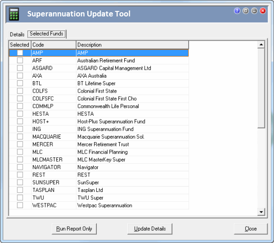The image size is (274, 243).
Task: Click the scrollbar down arrow
Action: tap(261, 212)
